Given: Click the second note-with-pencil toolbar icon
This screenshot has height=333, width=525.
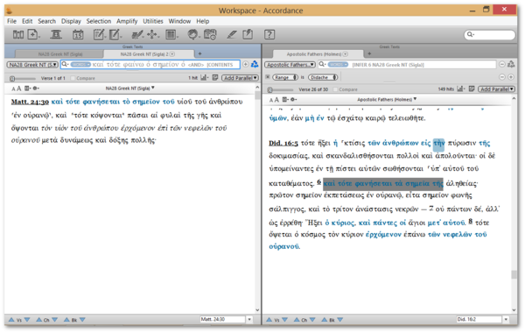Looking at the screenshot, I should click(x=115, y=34).
